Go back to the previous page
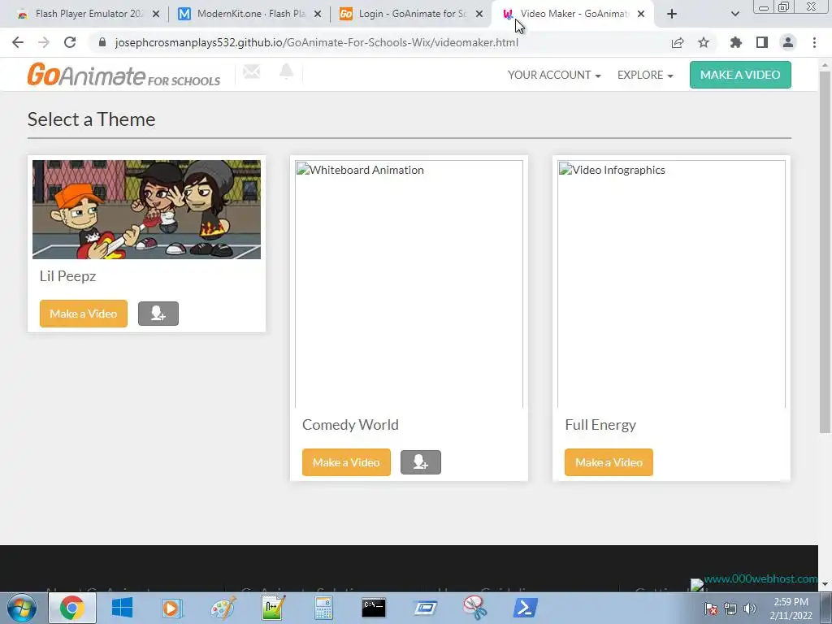 point(18,42)
